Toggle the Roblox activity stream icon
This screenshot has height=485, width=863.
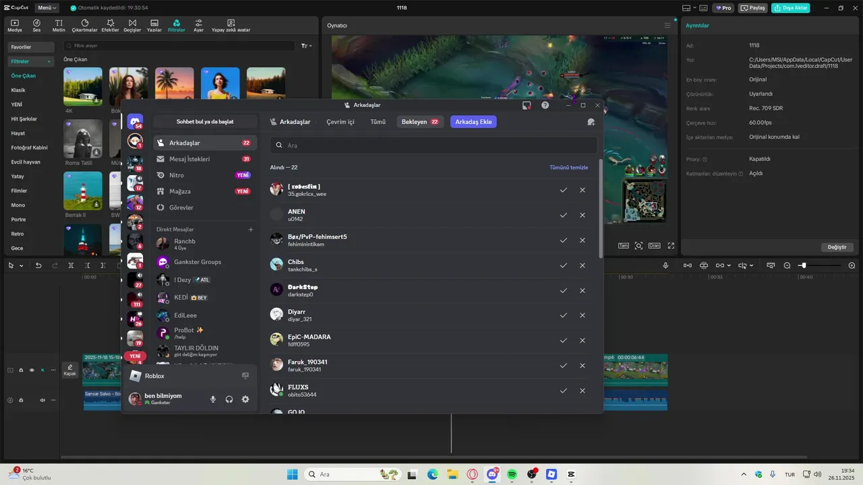[245, 376]
